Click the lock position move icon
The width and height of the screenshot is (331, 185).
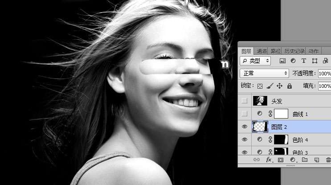280,86
